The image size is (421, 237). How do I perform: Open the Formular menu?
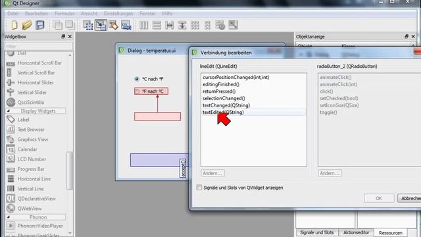64,13
